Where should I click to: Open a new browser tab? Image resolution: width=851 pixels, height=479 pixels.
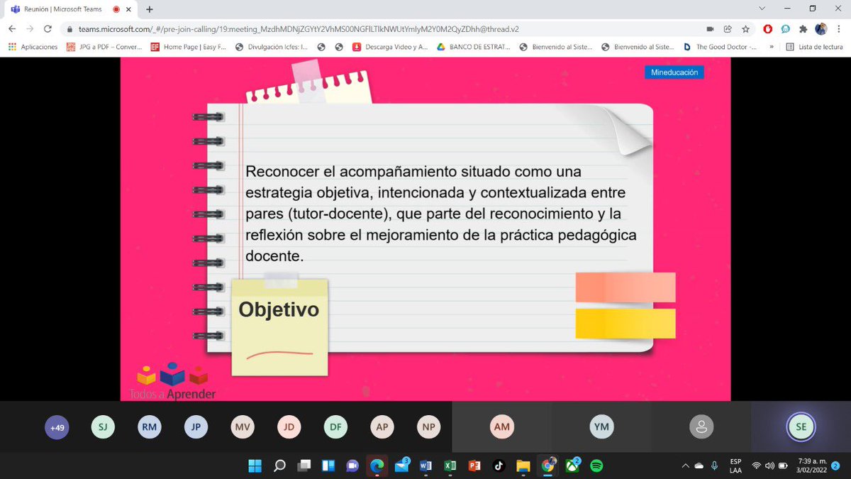[x=149, y=9]
